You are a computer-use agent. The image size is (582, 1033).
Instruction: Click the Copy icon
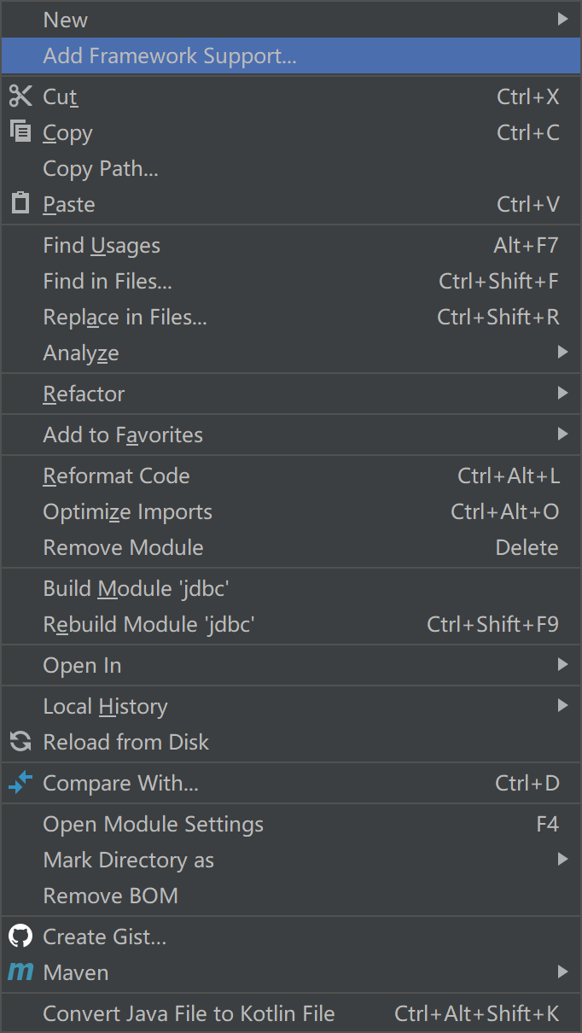(20, 131)
